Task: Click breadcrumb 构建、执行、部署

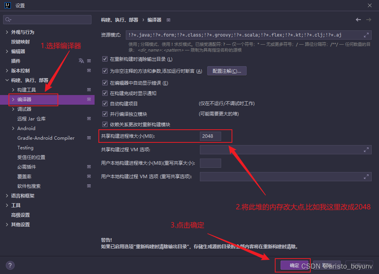Action: [120, 20]
